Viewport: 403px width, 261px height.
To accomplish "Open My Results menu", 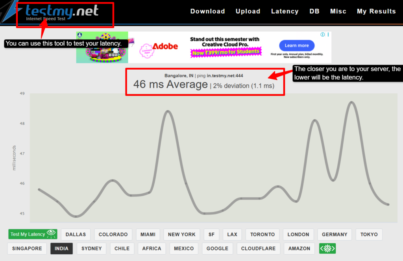I will 376,11.
